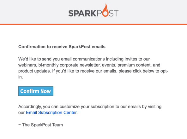Click the Confirm Now button
Screen dimensions: 187x139
tap(36, 91)
